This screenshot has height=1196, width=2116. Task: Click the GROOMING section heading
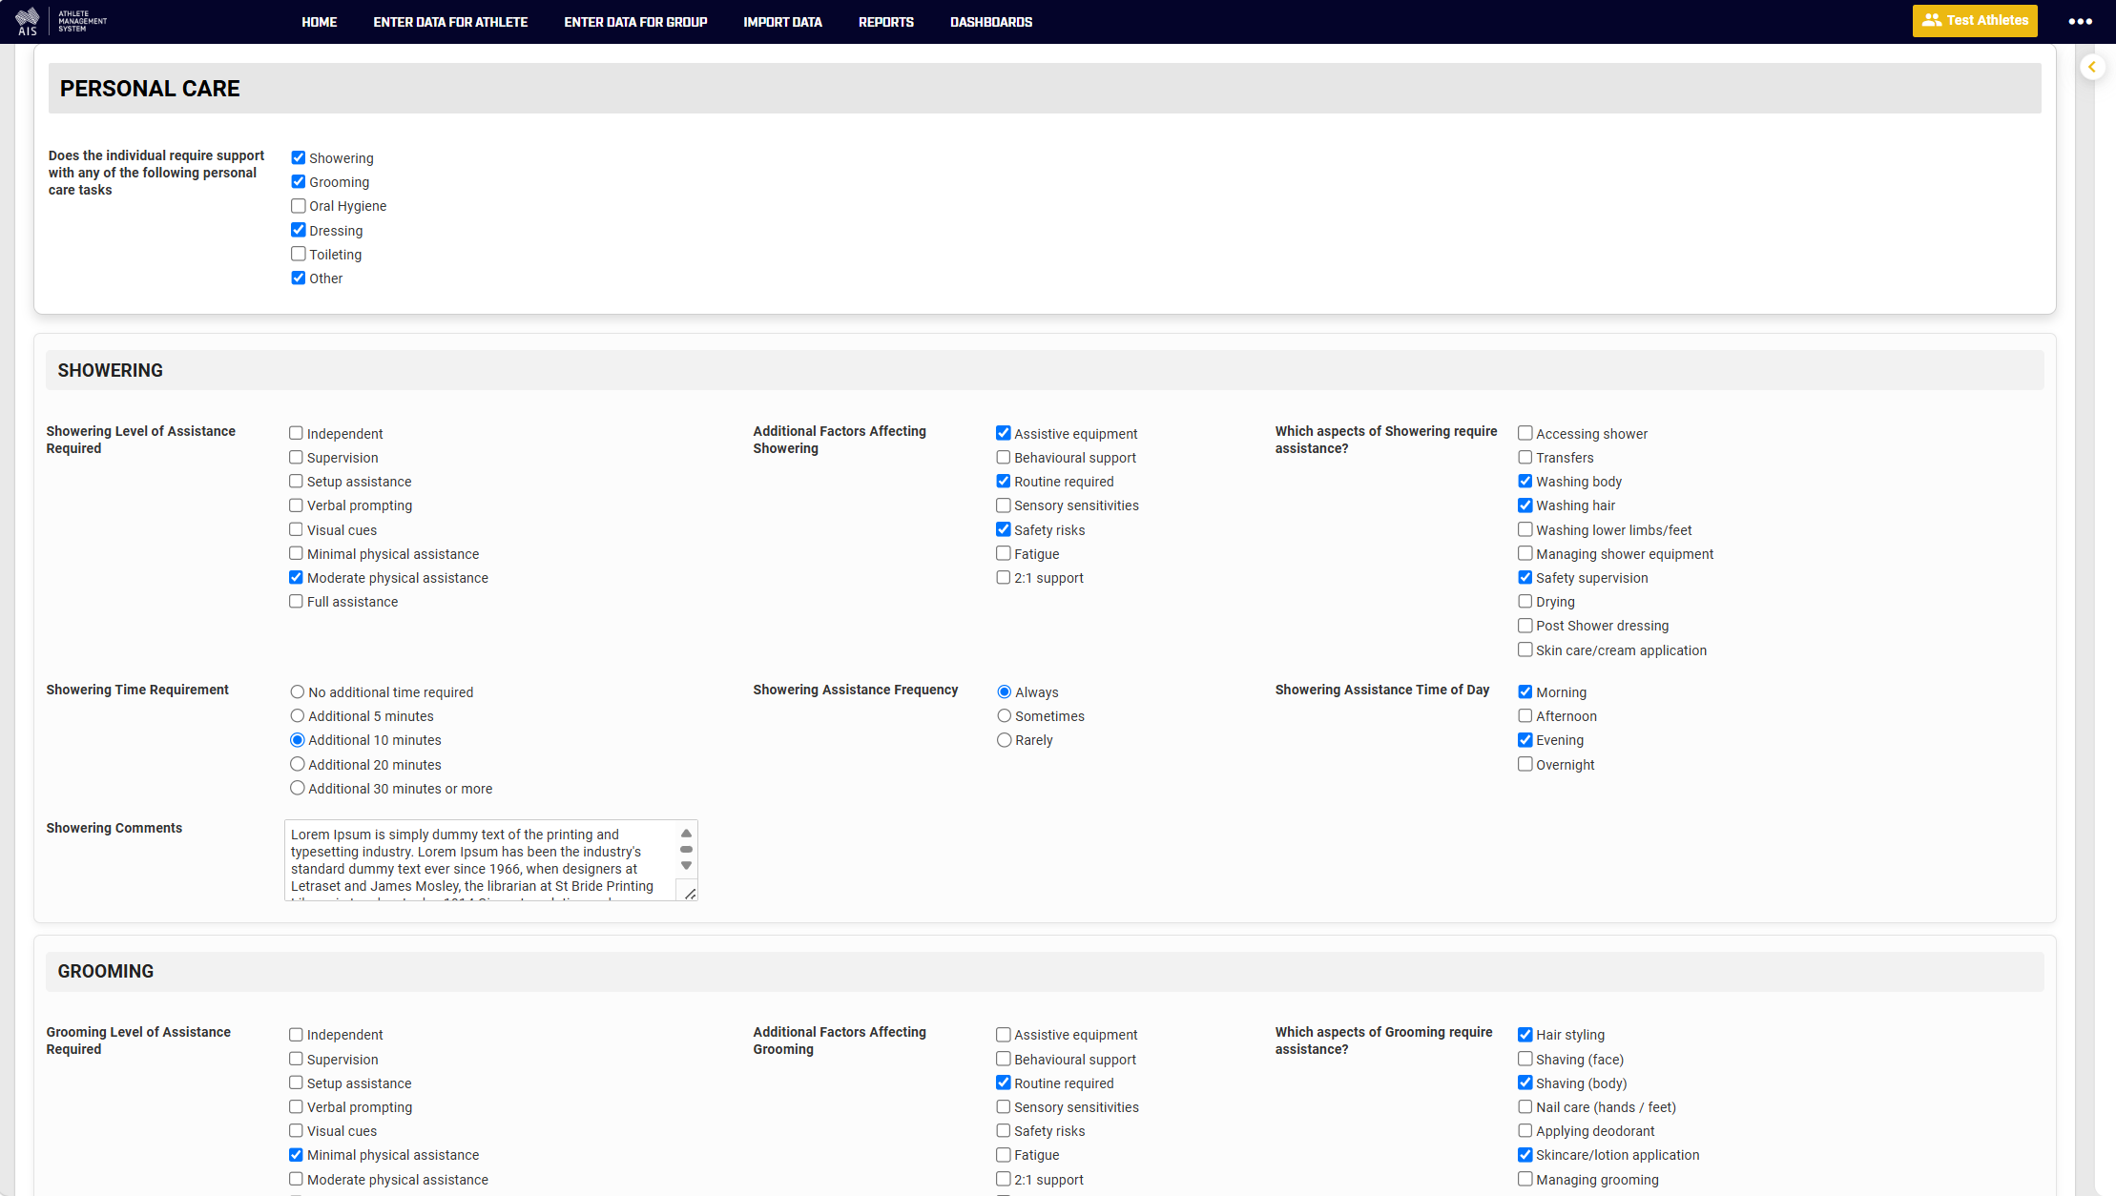[x=105, y=971]
